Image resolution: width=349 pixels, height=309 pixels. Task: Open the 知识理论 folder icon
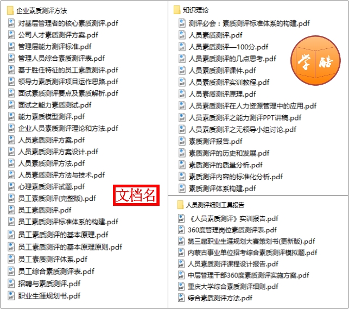pyautogui.click(x=177, y=10)
